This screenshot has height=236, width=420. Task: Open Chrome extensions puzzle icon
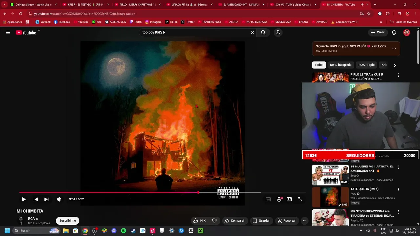coord(388,14)
